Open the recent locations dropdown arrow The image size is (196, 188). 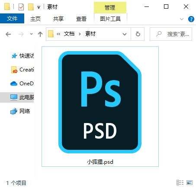pos(31,34)
